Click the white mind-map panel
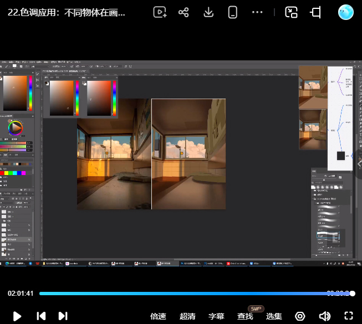This screenshot has height=324, width=362. click(x=340, y=119)
